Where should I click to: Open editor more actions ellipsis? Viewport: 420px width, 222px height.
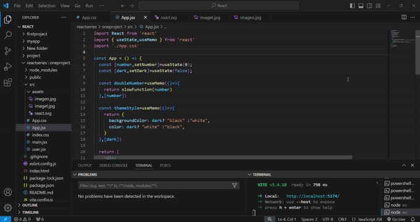click(413, 17)
